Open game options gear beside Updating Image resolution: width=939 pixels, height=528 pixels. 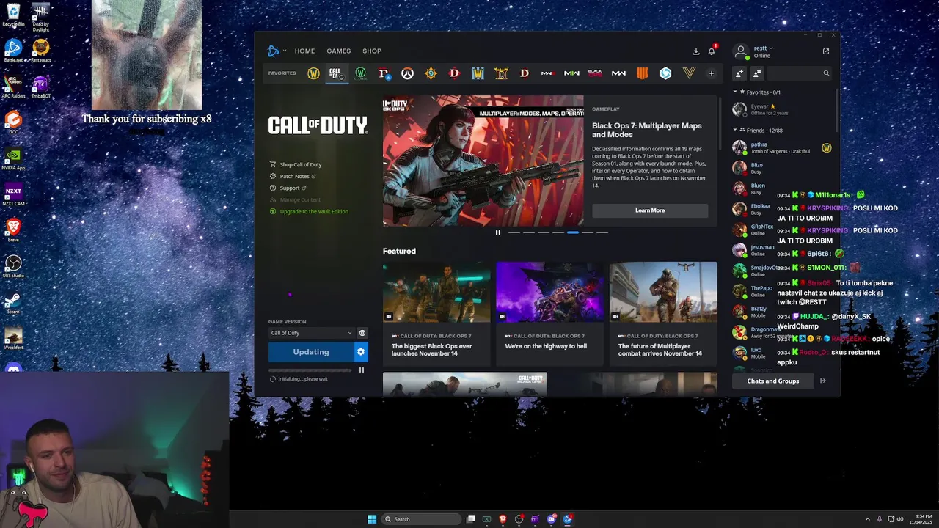coord(360,352)
